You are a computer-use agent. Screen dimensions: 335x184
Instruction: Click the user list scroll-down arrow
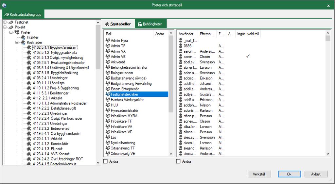[328, 154]
